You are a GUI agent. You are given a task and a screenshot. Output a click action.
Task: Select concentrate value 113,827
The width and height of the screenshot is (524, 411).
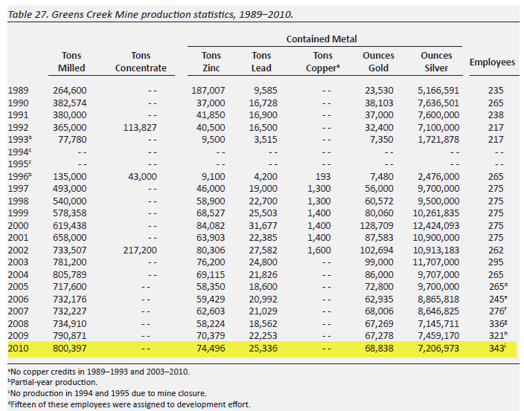click(140, 128)
